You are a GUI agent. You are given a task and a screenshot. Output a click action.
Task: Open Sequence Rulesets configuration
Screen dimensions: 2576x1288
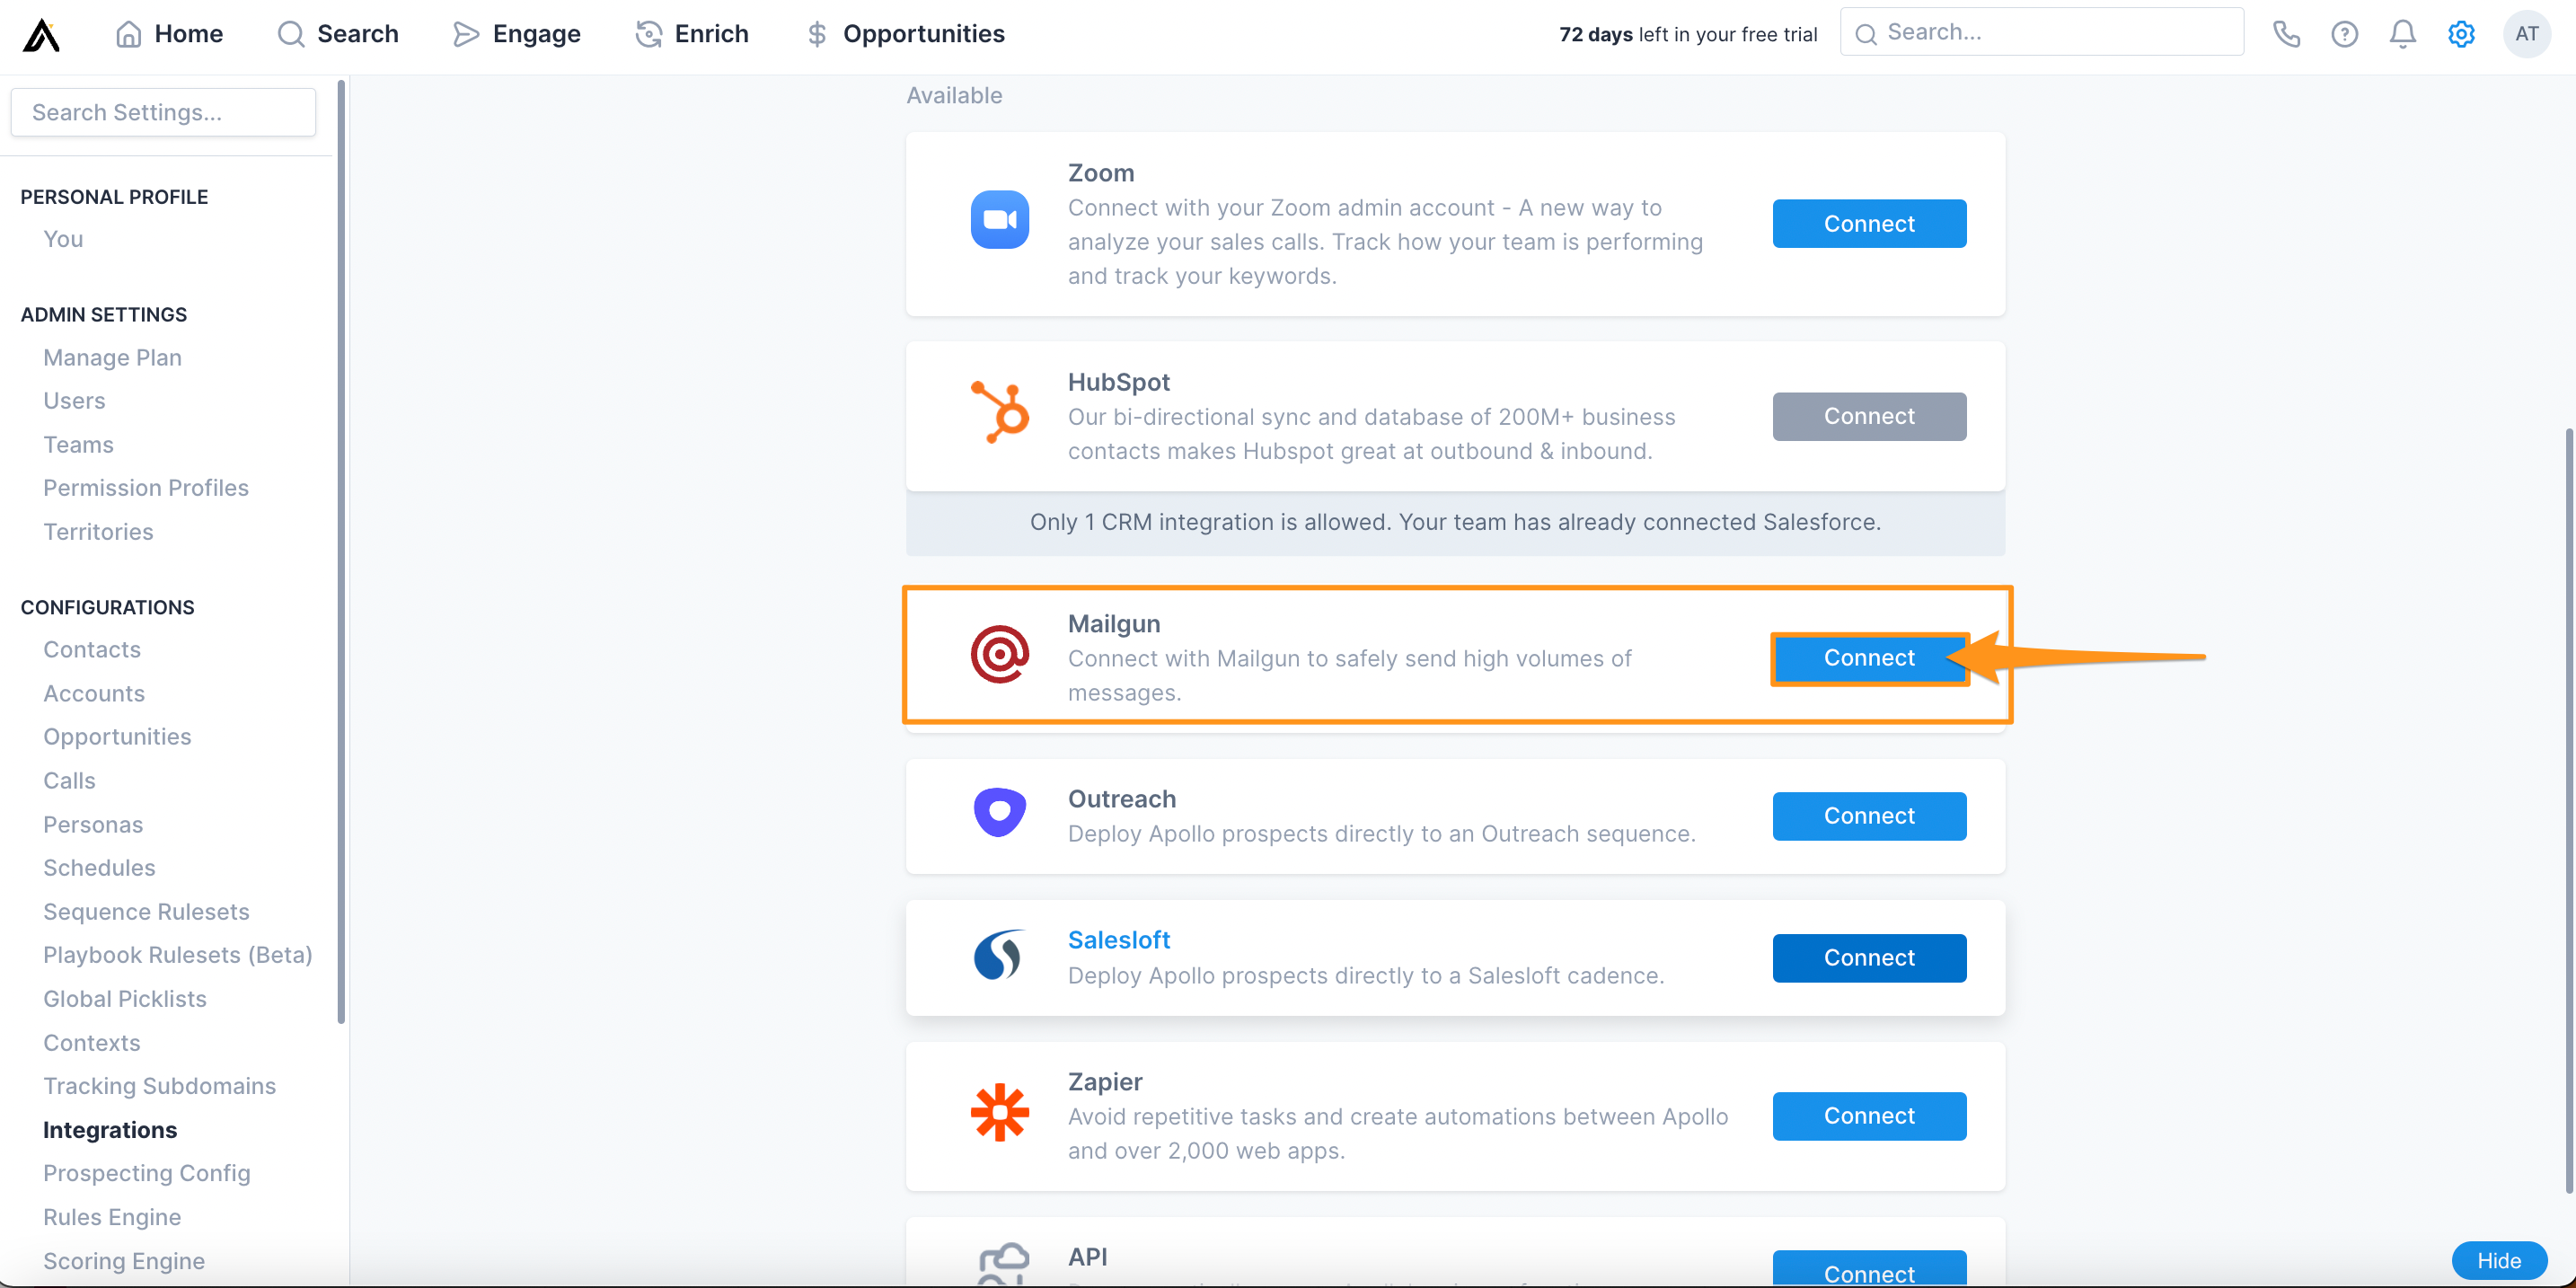(146, 912)
